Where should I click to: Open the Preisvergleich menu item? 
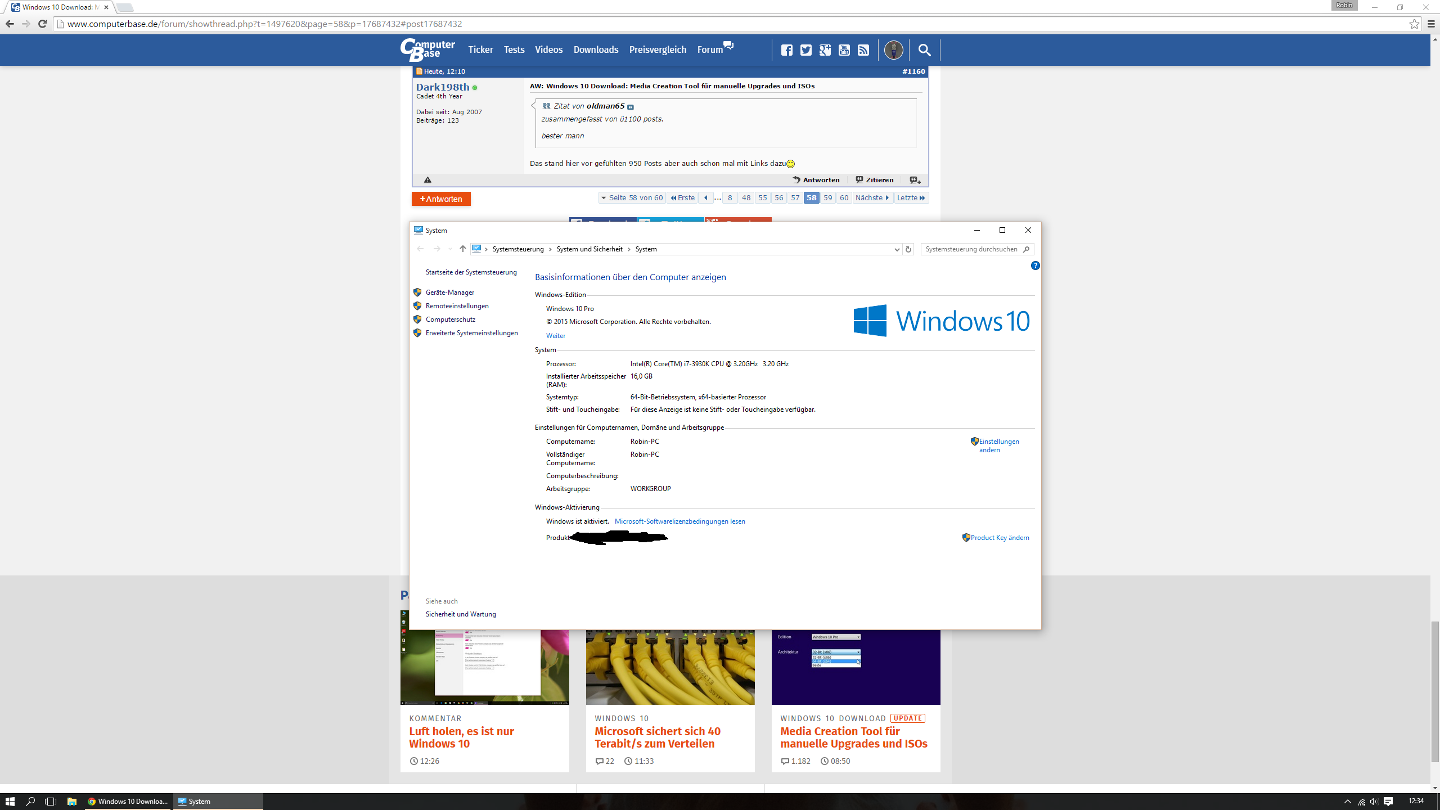[x=658, y=49]
